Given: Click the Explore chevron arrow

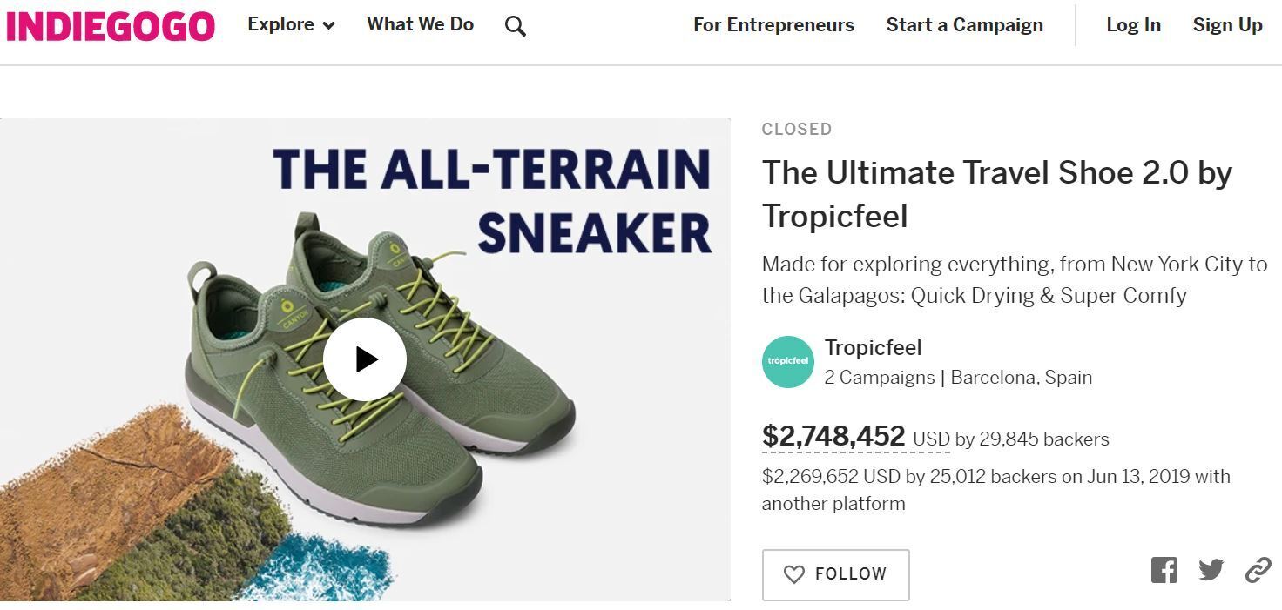Looking at the screenshot, I should point(329,26).
